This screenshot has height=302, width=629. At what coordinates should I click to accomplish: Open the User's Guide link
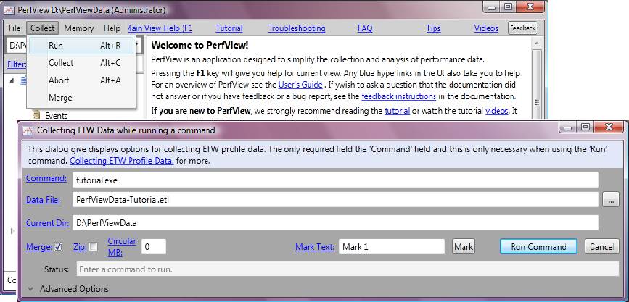point(300,85)
